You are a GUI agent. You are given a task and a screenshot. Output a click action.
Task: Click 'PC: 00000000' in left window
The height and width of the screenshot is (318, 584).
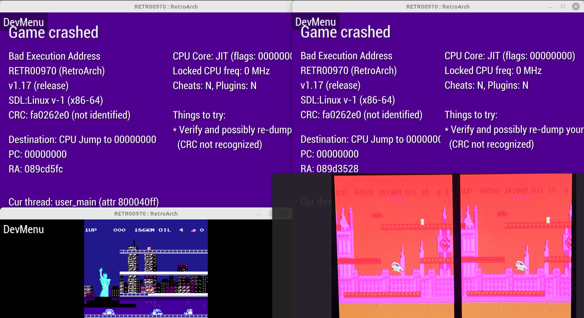coord(38,154)
